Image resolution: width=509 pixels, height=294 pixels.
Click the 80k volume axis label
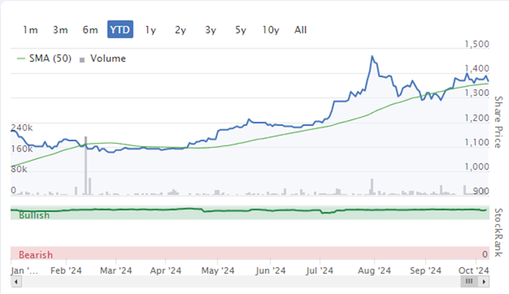coord(19,169)
